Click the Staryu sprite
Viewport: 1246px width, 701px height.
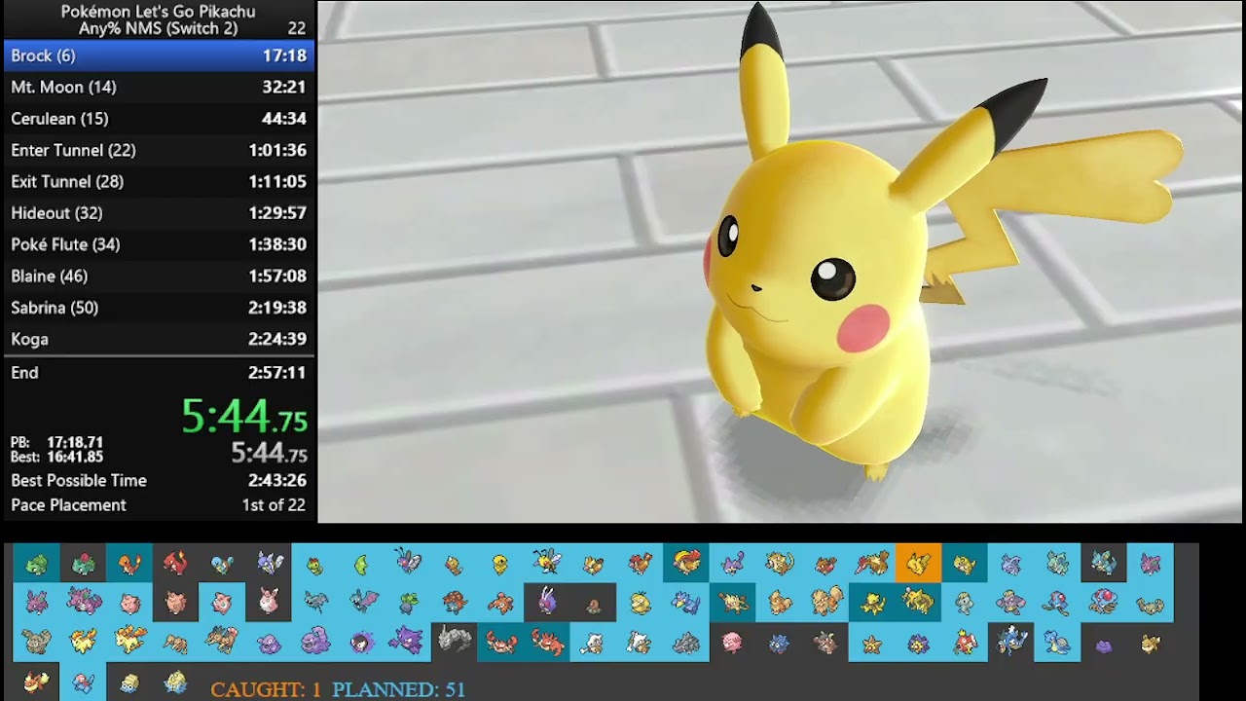pyautogui.click(x=872, y=643)
